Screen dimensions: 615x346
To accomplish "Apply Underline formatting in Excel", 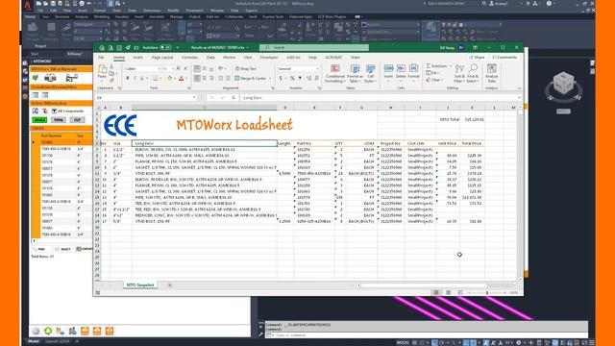I will pyautogui.click(x=142, y=79).
